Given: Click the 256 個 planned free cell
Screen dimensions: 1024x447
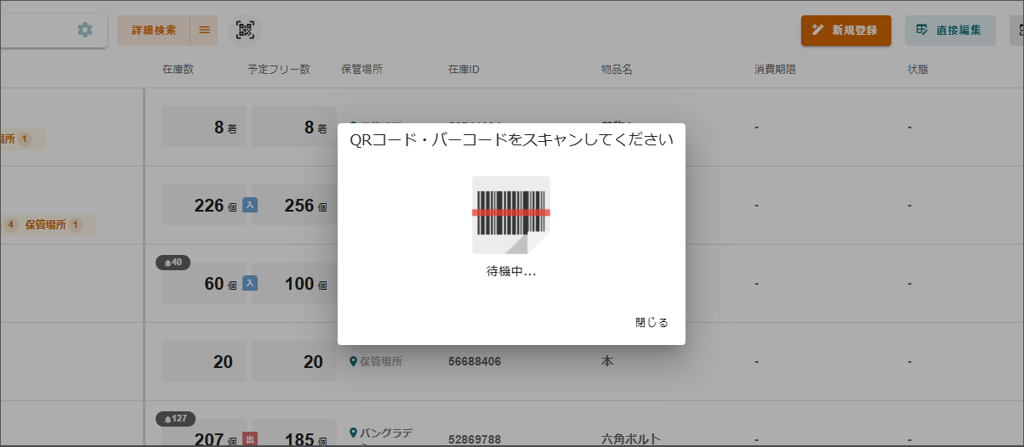Looking at the screenshot, I should coord(293,206).
